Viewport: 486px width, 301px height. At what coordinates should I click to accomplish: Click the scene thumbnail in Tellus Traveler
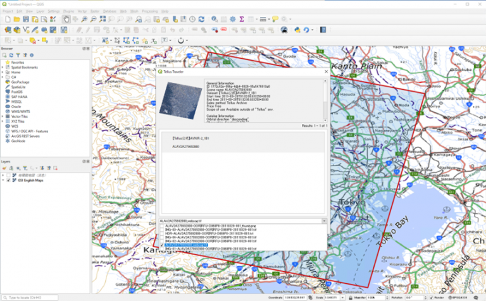pos(180,101)
